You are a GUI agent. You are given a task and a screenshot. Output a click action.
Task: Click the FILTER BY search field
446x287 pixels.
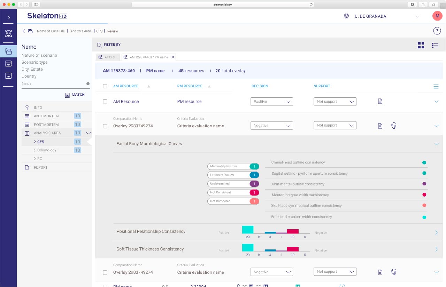coord(112,45)
